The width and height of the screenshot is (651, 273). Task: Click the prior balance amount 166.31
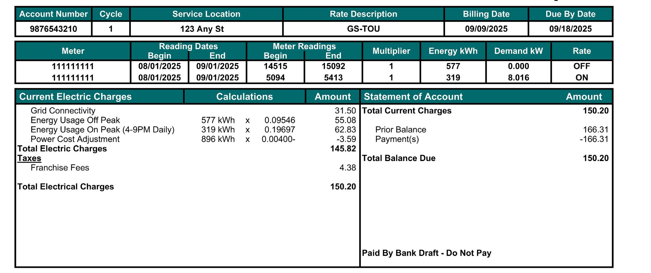click(x=596, y=130)
